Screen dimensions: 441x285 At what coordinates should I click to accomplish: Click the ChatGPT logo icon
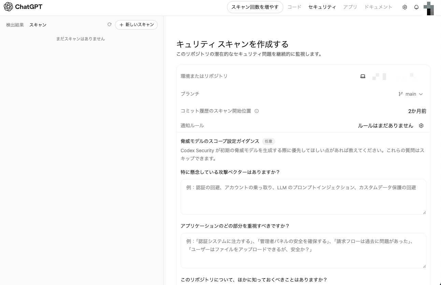coord(8,7)
